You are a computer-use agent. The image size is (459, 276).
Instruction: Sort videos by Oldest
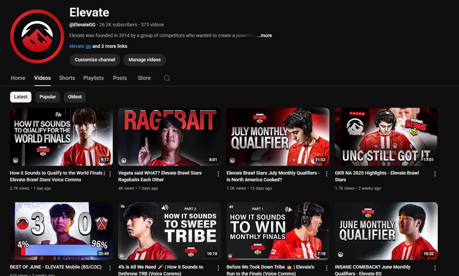tap(75, 97)
